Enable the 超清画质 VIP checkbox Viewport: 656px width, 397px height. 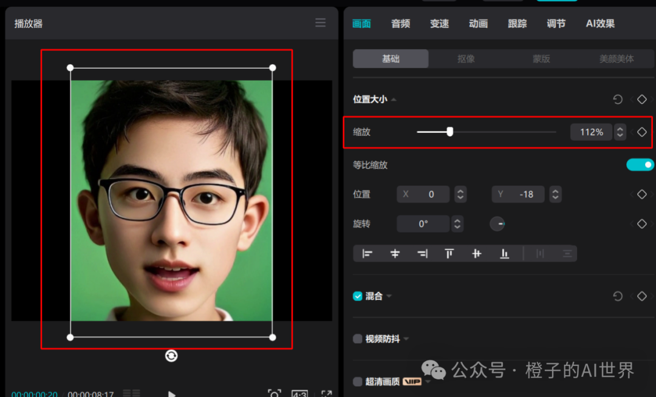tap(358, 382)
